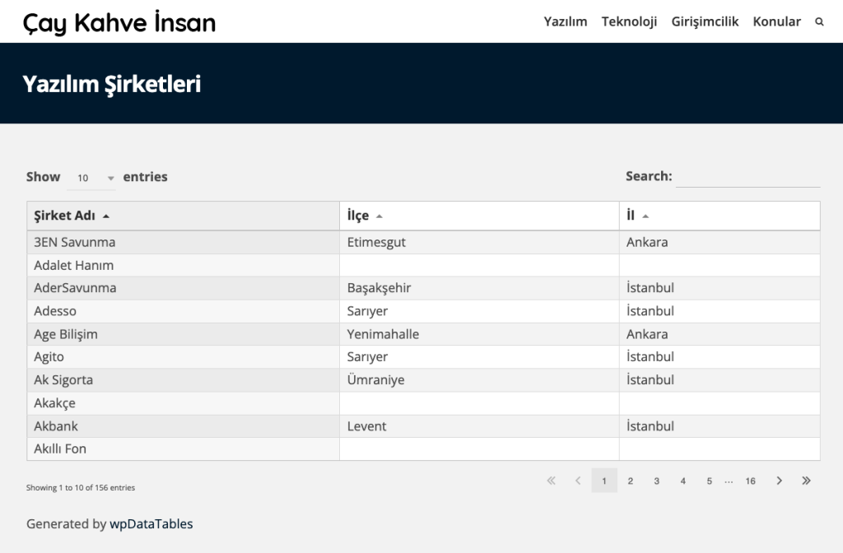
Task: Click the Age Bilişim cell
Action: tap(184, 334)
